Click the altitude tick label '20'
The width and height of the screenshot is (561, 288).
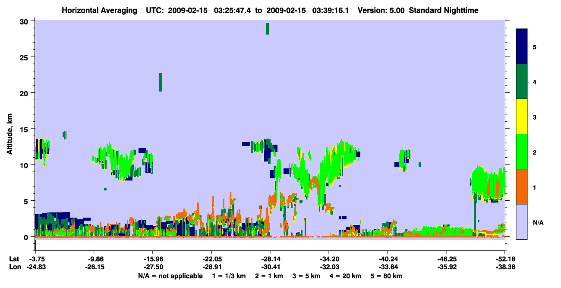coord(25,93)
